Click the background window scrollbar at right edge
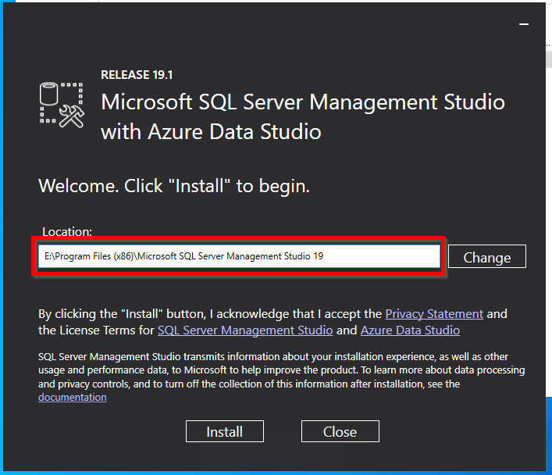This screenshot has height=475, width=552. click(x=549, y=59)
